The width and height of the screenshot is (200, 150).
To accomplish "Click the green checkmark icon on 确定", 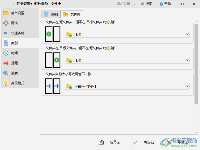I will (135, 142).
